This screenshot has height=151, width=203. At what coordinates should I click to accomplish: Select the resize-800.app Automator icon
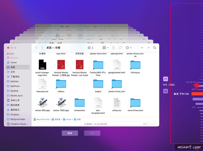pos(42,103)
